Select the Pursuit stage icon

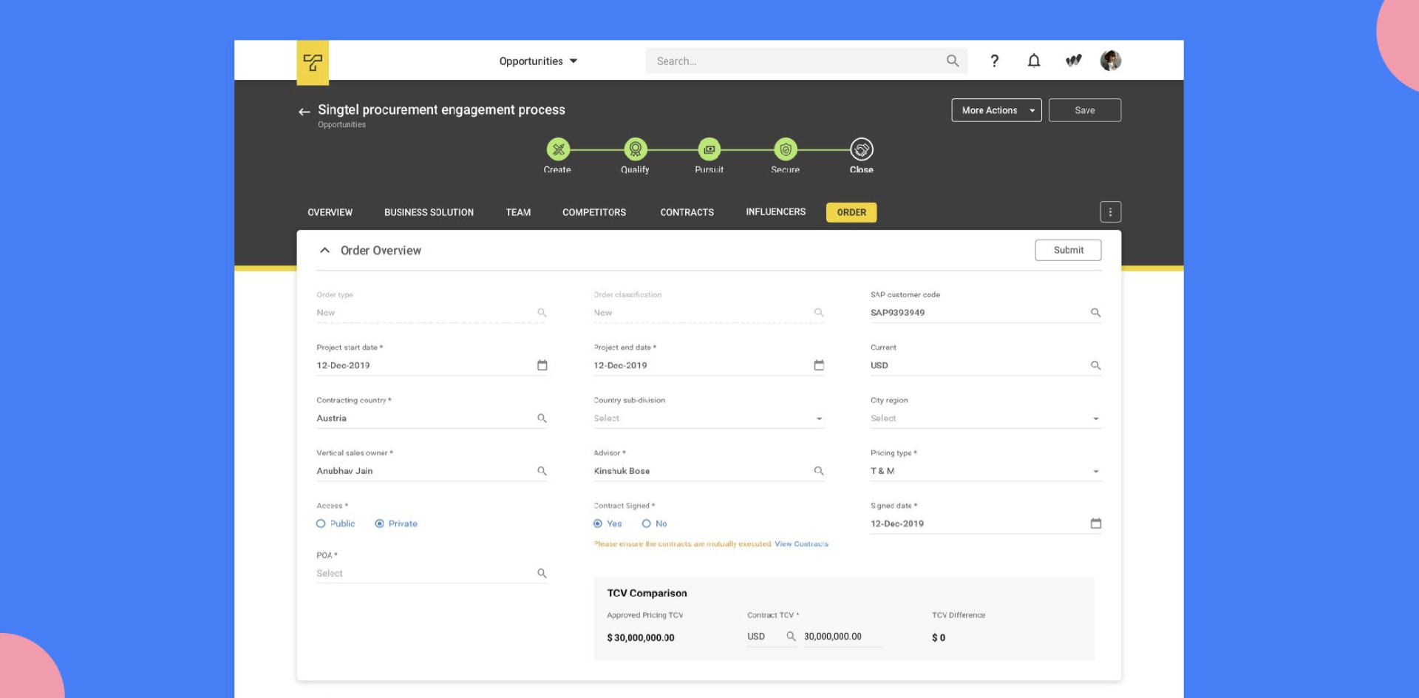pyautogui.click(x=709, y=149)
